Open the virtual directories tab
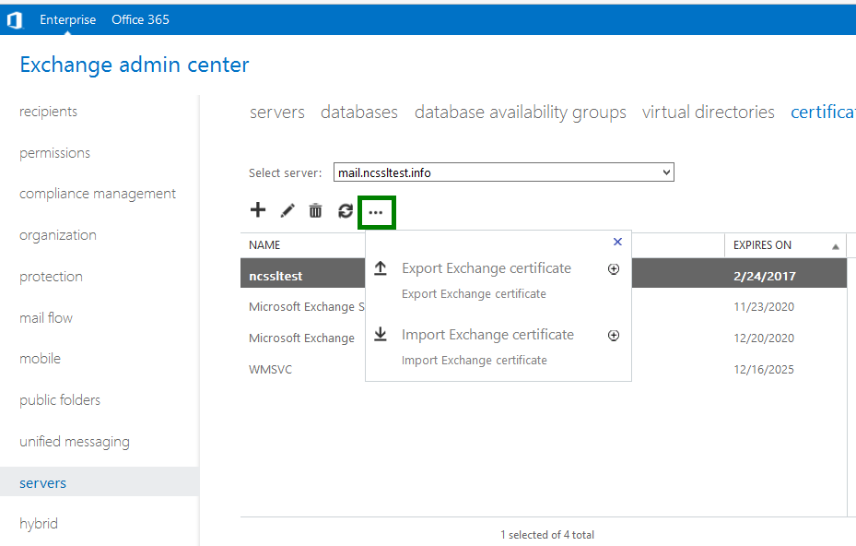Image resolution: width=856 pixels, height=546 pixels. coord(708,112)
